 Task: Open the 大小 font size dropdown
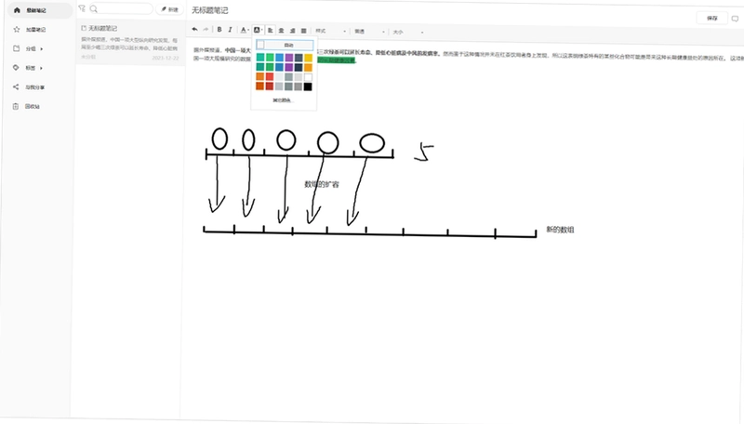click(x=407, y=33)
